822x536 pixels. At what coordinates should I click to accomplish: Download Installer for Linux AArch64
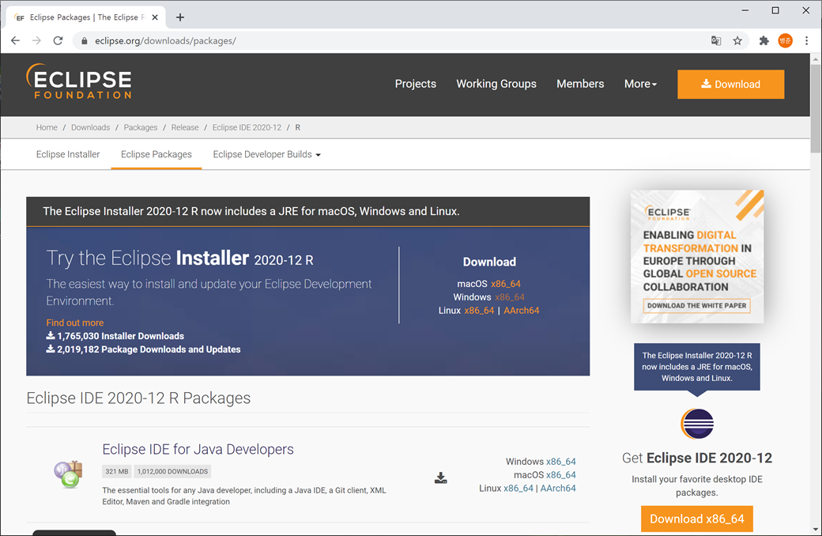pos(521,311)
